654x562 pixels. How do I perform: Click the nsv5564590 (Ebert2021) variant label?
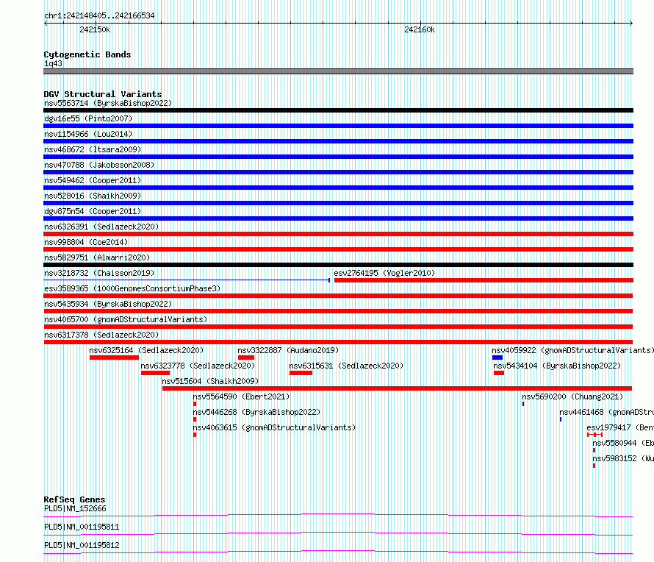[241, 396]
